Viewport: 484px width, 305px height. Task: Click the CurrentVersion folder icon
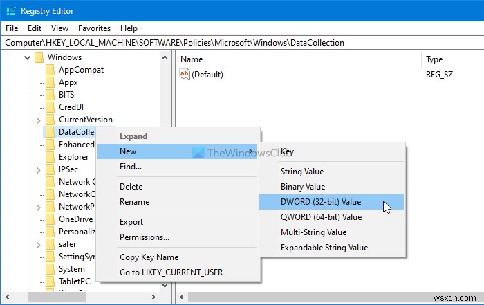[x=50, y=120]
